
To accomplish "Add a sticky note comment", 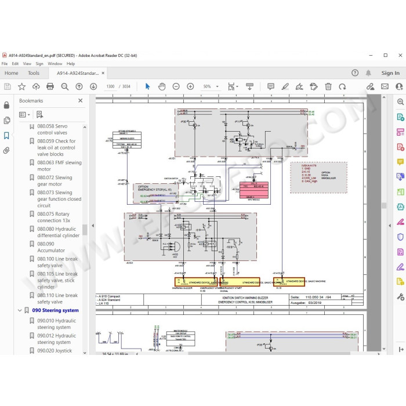I will (x=271, y=86).
